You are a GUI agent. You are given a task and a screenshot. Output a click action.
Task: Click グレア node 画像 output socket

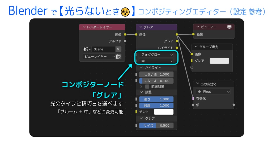[x=177, y=35]
